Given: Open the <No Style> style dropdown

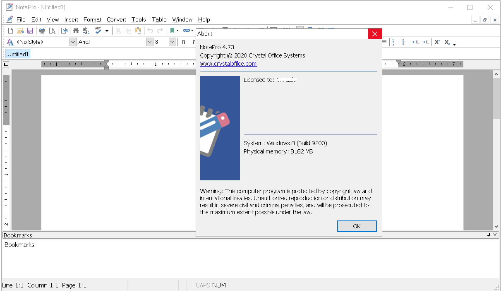Looking at the screenshot, I should point(73,42).
